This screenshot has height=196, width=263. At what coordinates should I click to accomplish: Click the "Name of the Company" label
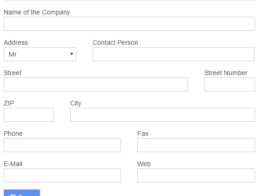[37, 12]
